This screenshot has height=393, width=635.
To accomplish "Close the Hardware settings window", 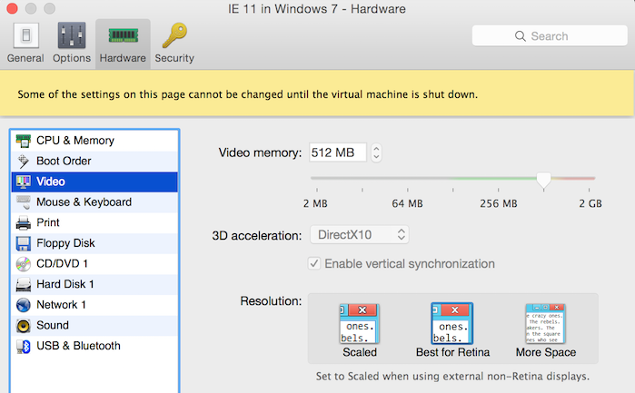I will coord(12,8).
